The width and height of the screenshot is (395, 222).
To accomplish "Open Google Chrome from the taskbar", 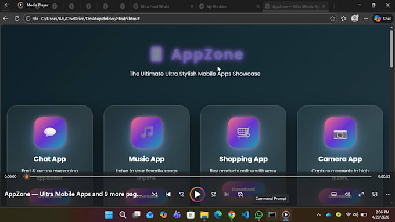I will [x=232, y=214].
